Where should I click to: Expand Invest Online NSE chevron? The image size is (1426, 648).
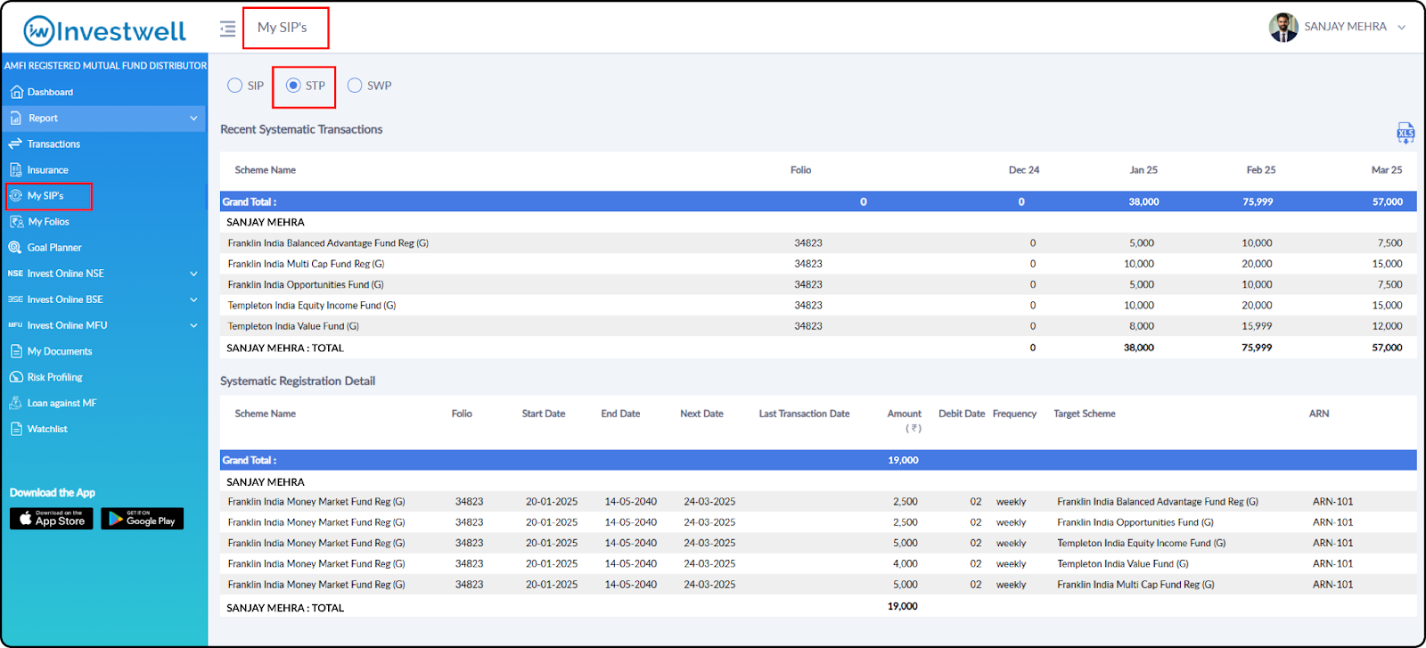point(193,274)
